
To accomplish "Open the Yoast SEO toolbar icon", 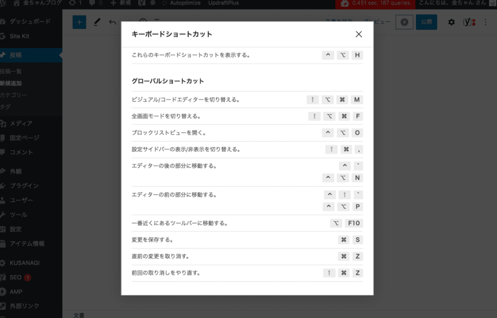I will coord(469,22).
